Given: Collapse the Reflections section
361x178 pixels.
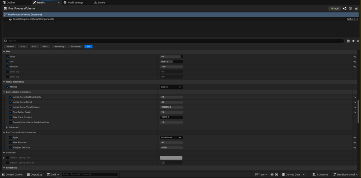Looking at the screenshot, I should point(4,168).
